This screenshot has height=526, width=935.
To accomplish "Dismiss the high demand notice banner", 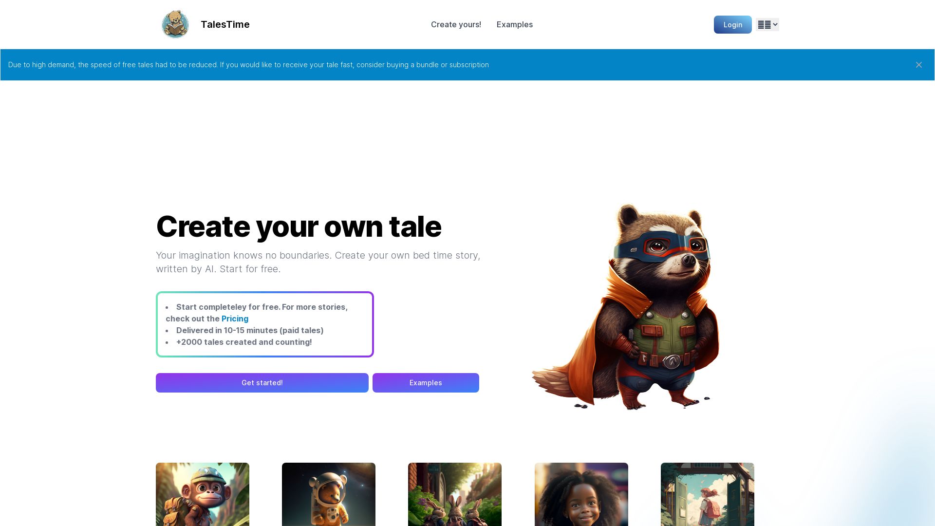I will click(x=919, y=64).
